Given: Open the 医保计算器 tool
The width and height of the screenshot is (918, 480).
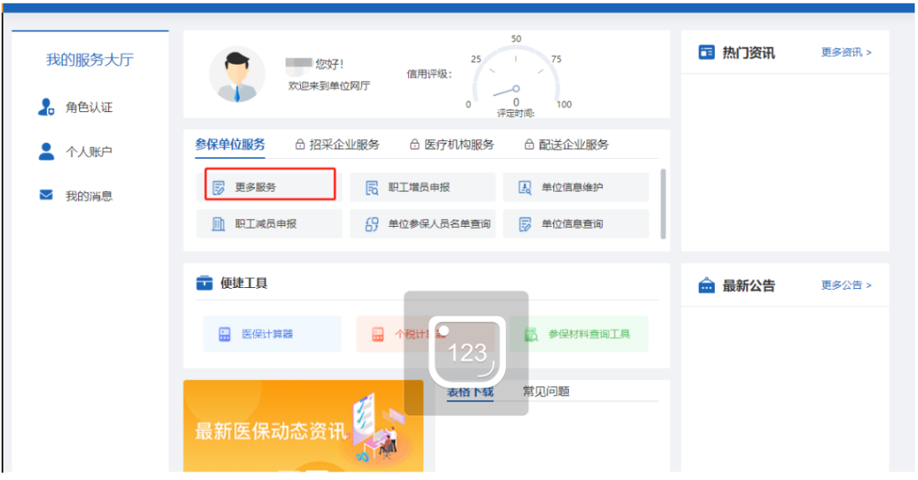Looking at the screenshot, I should coord(272,334).
